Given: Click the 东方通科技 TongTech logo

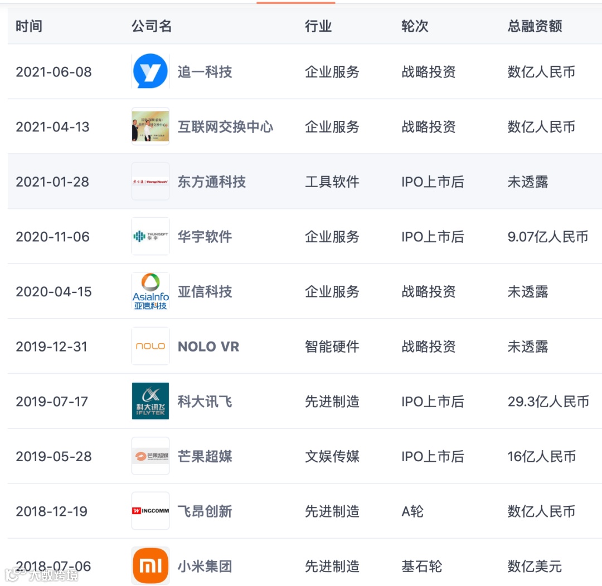Looking at the screenshot, I should (x=151, y=181).
